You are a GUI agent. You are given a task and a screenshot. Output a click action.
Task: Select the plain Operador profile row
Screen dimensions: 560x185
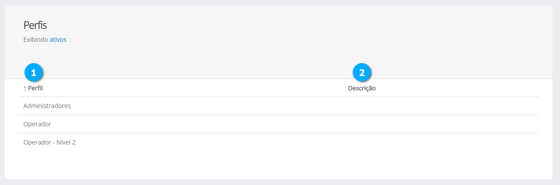[x=37, y=124]
